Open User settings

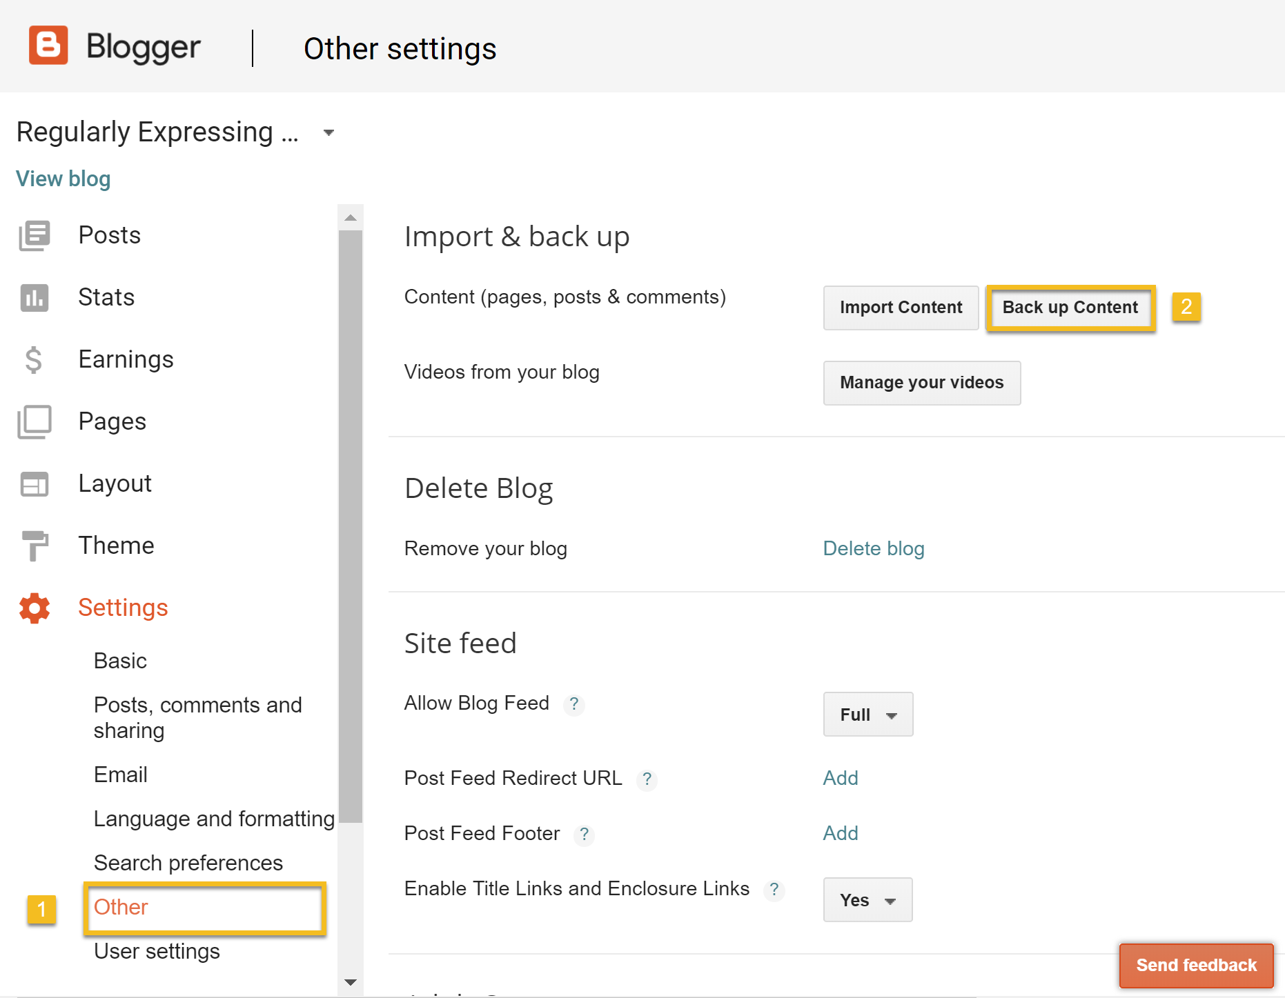(157, 951)
